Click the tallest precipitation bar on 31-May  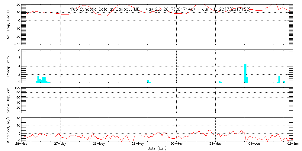[245, 73]
